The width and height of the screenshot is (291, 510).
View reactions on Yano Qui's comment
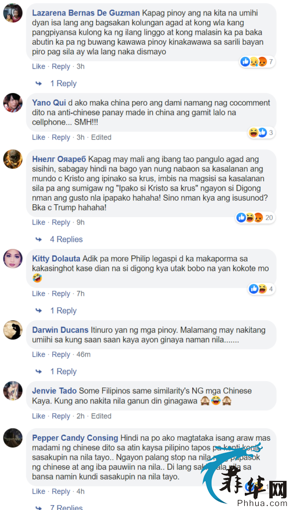(261, 132)
